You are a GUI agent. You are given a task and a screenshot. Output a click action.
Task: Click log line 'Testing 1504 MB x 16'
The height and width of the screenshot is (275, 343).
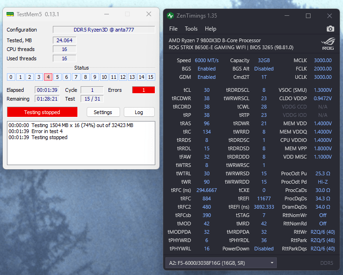point(71,125)
